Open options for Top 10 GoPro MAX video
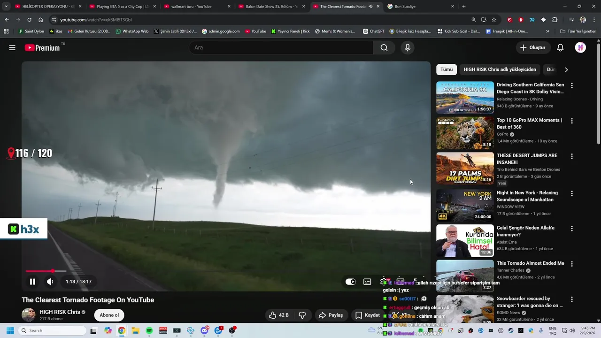The width and height of the screenshot is (601, 338). point(572,121)
